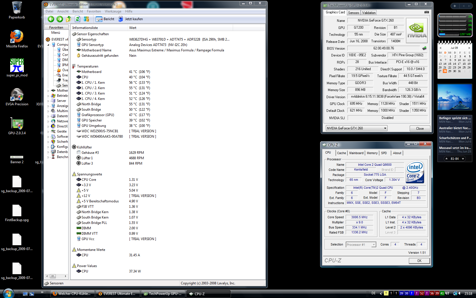Viewport: 476px width, 298px height.
Task: Click the BIOS save icon in GPU-Z
Action: 424,48
